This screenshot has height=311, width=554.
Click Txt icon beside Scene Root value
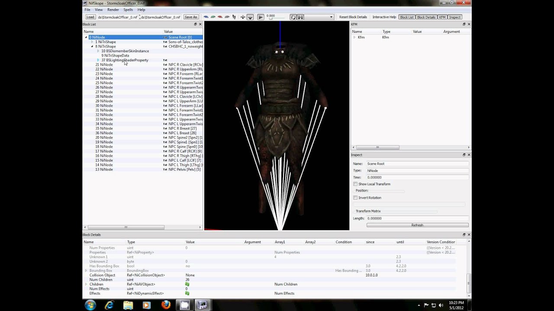[165, 38]
